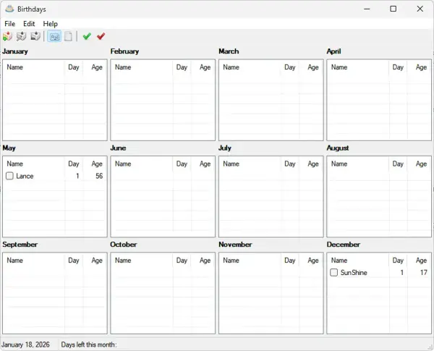Screen dimensions: 434x351
Task: Click August's Day column header
Action: [x=399, y=164]
